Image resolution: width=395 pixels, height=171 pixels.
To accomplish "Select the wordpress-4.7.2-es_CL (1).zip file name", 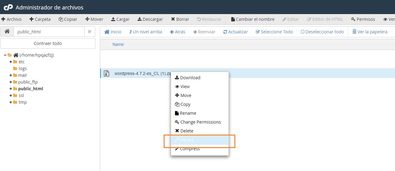I will click(x=142, y=73).
